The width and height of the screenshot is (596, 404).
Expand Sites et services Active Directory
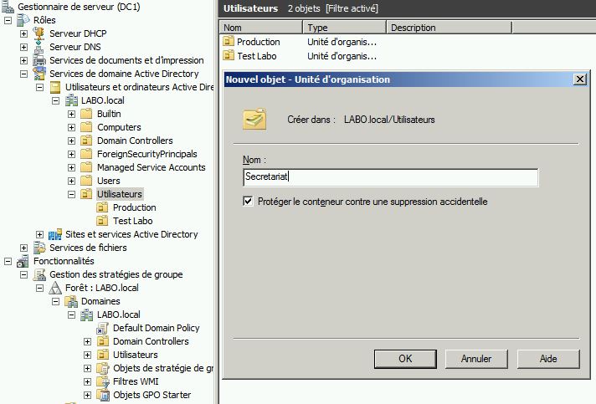coord(39,235)
